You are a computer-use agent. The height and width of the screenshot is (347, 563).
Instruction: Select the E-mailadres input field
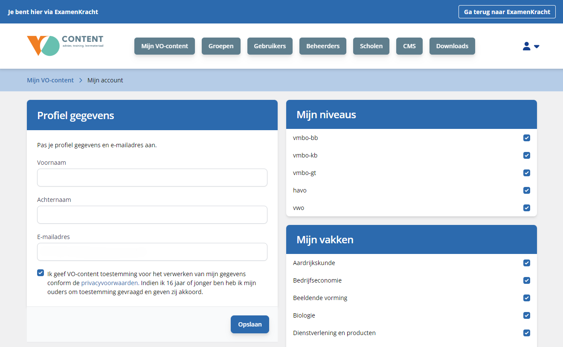(152, 252)
